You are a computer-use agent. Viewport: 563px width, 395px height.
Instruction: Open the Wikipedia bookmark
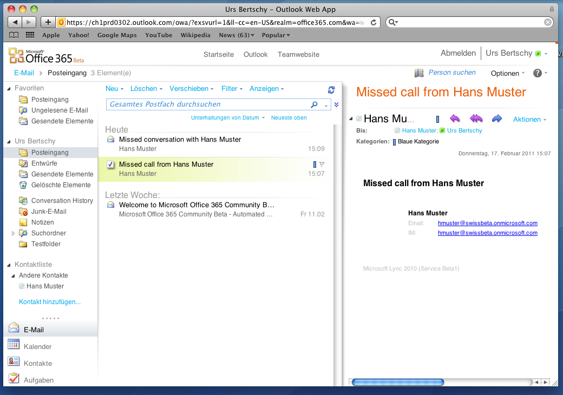pos(195,35)
